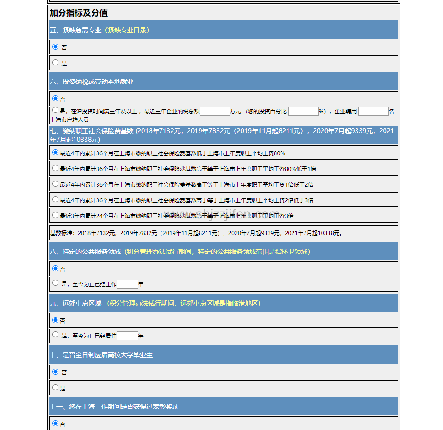443x430 pixels.
Task: Open the 紧缺专业目录 link
Action: pyautogui.click(x=127, y=30)
